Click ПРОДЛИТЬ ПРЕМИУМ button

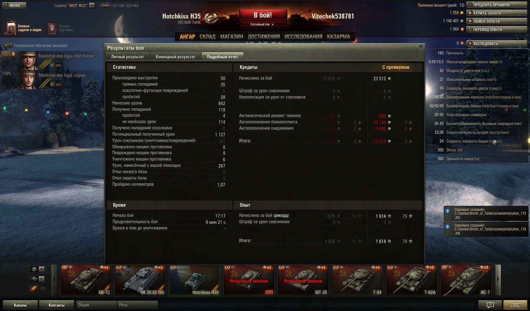point(497,5)
